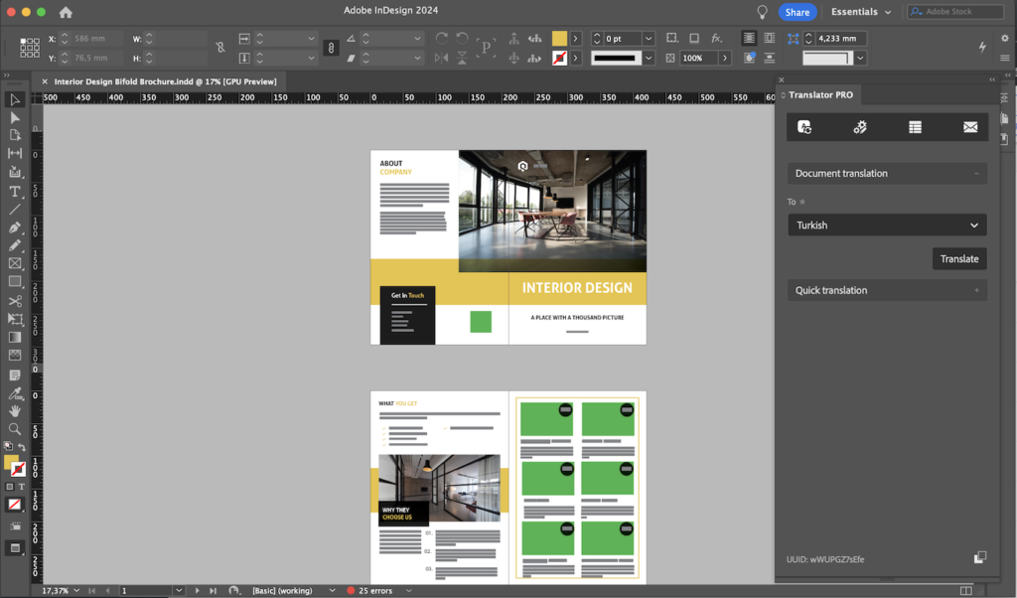Open the envelope contact icon in Translator PRO

(x=970, y=127)
